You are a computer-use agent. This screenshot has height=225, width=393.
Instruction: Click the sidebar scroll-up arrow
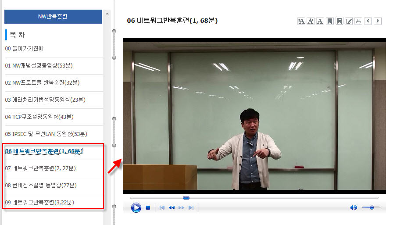(x=107, y=14)
